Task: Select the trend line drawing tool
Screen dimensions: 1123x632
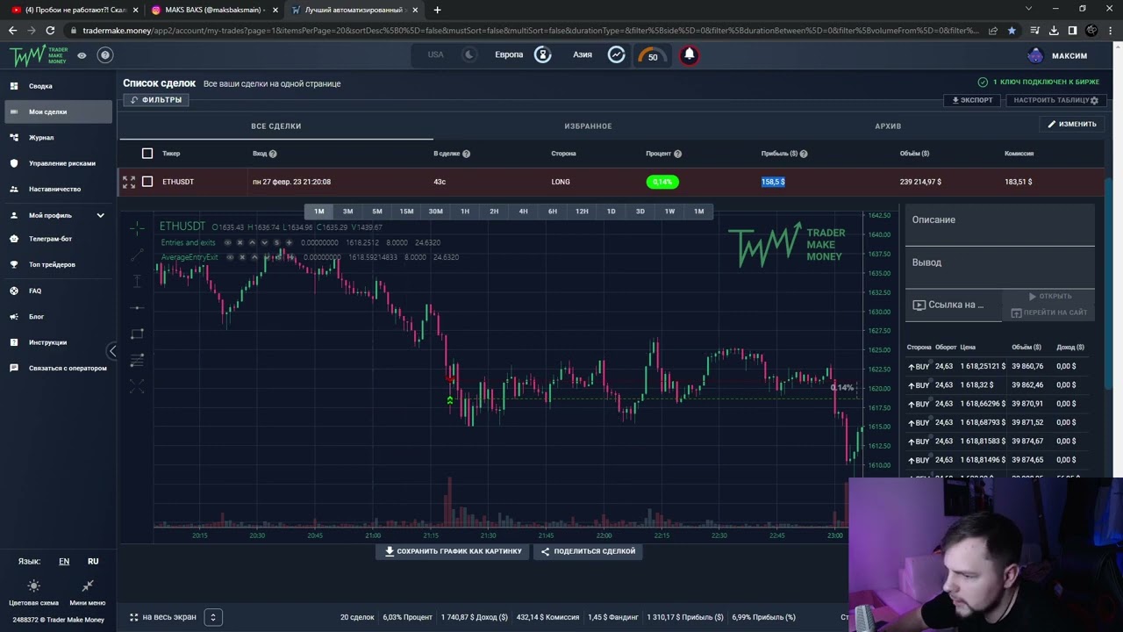Action: (x=137, y=255)
